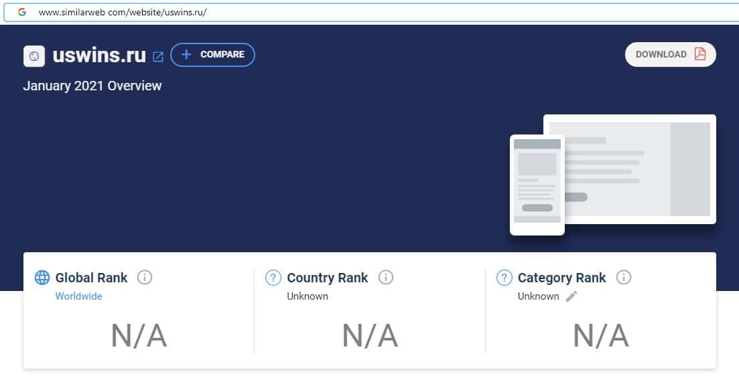Click the Category Rank label
The width and height of the screenshot is (739, 382).
[x=562, y=278]
